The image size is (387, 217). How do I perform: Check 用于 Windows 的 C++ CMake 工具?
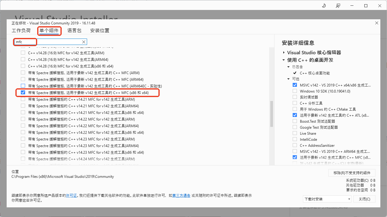[x=295, y=109]
